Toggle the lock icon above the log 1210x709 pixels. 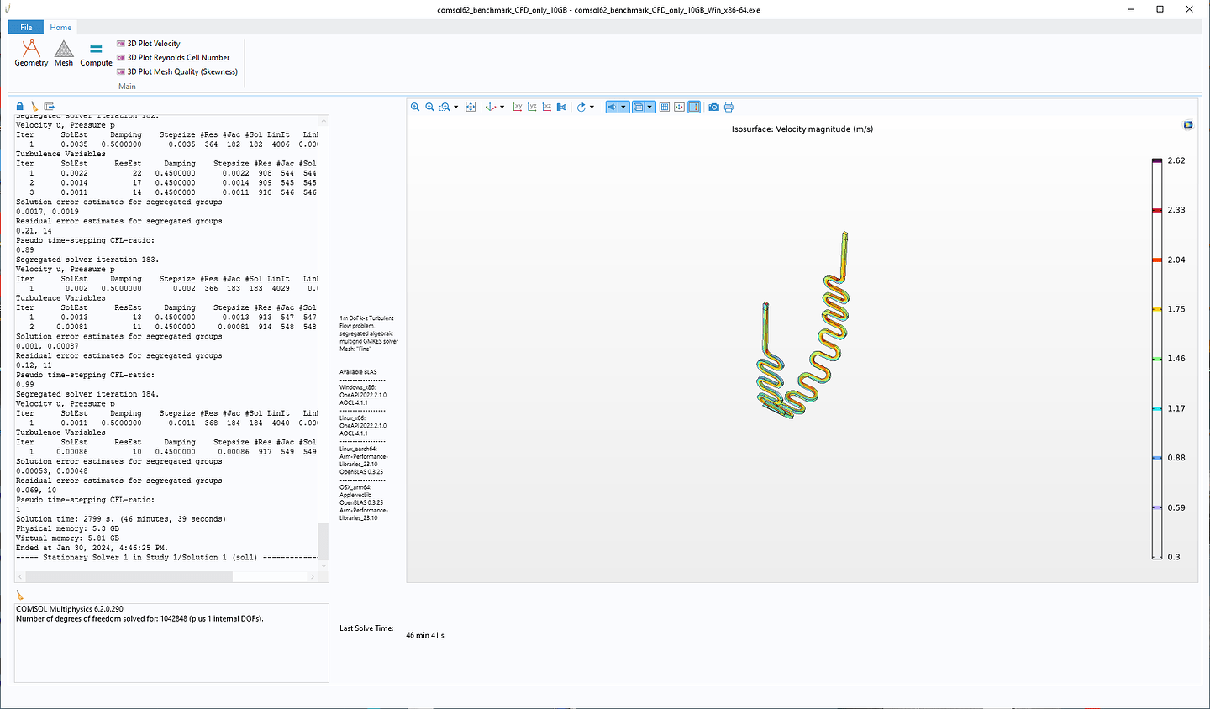click(18, 106)
